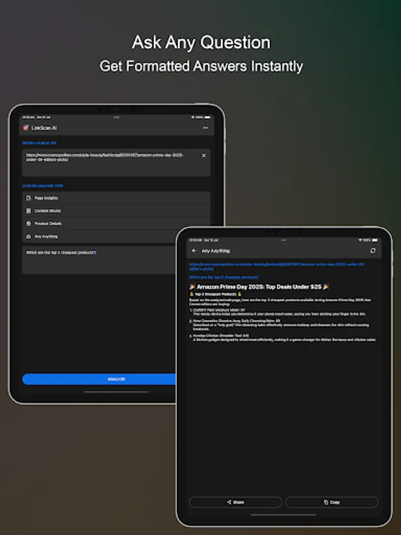Click the share icon in Share button
The height and width of the screenshot is (535, 401).
pyautogui.click(x=229, y=502)
